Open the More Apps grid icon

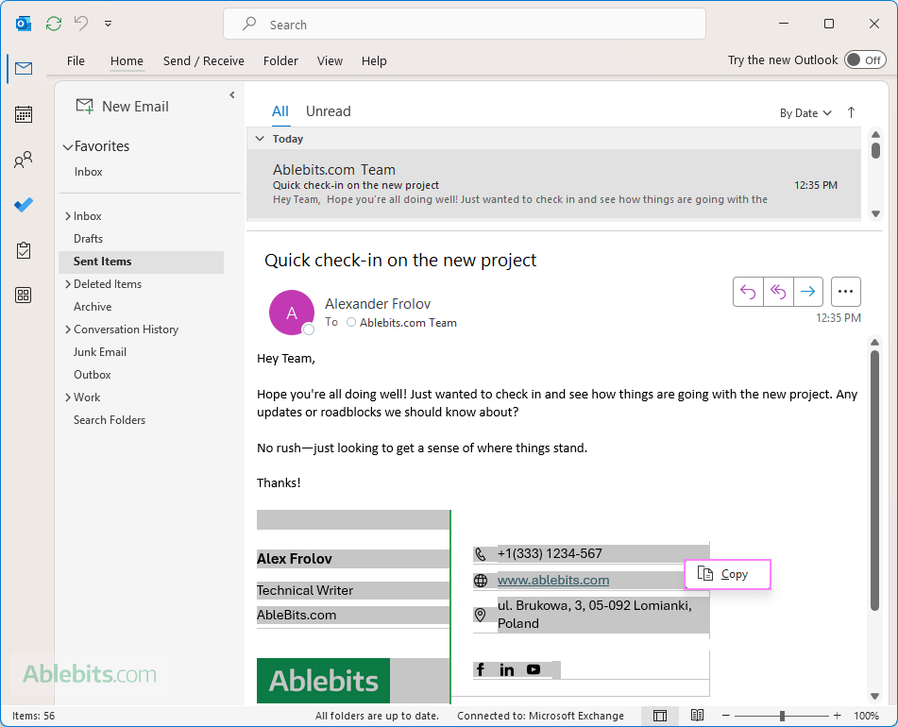point(24,296)
